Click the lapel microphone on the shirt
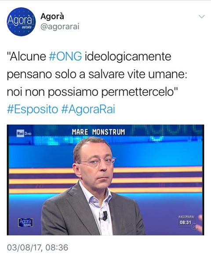The image size is (211, 258). 104,216
